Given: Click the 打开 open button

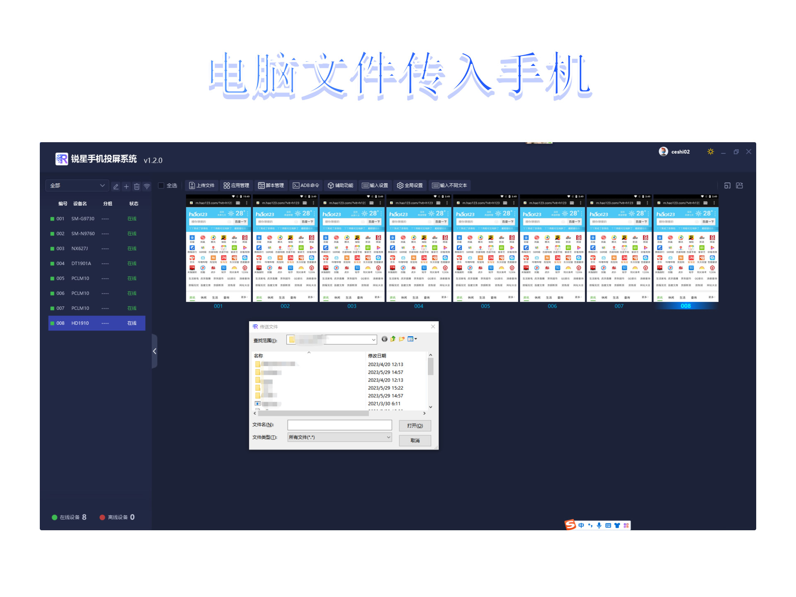Looking at the screenshot, I should point(415,426).
